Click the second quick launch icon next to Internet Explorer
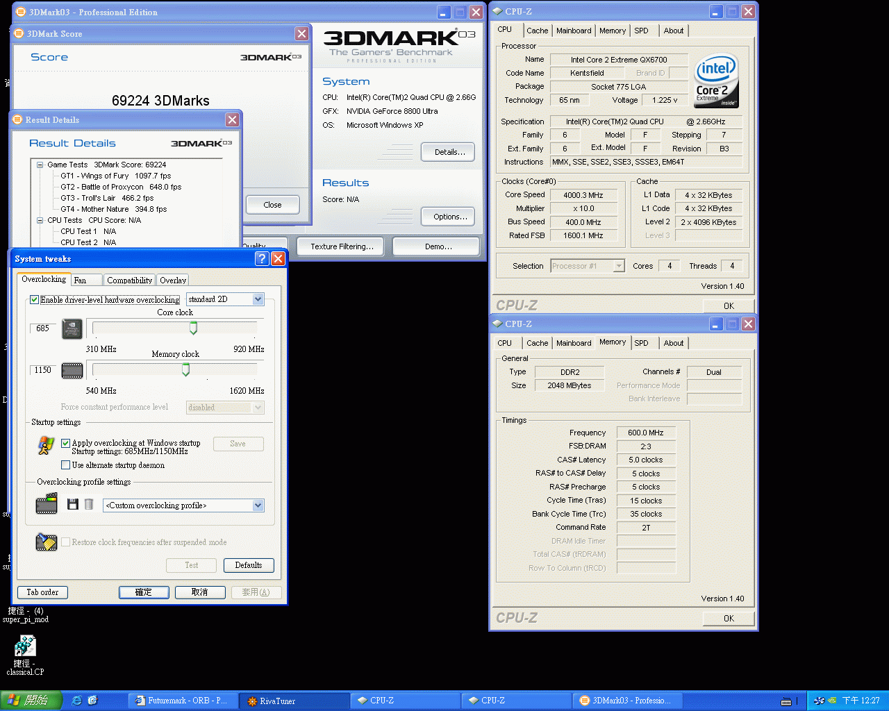This screenshot has height=711, width=889. pos(93,701)
